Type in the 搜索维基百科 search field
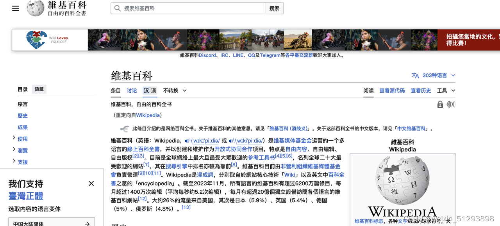The image size is (500, 226). pyautogui.click(x=188, y=8)
